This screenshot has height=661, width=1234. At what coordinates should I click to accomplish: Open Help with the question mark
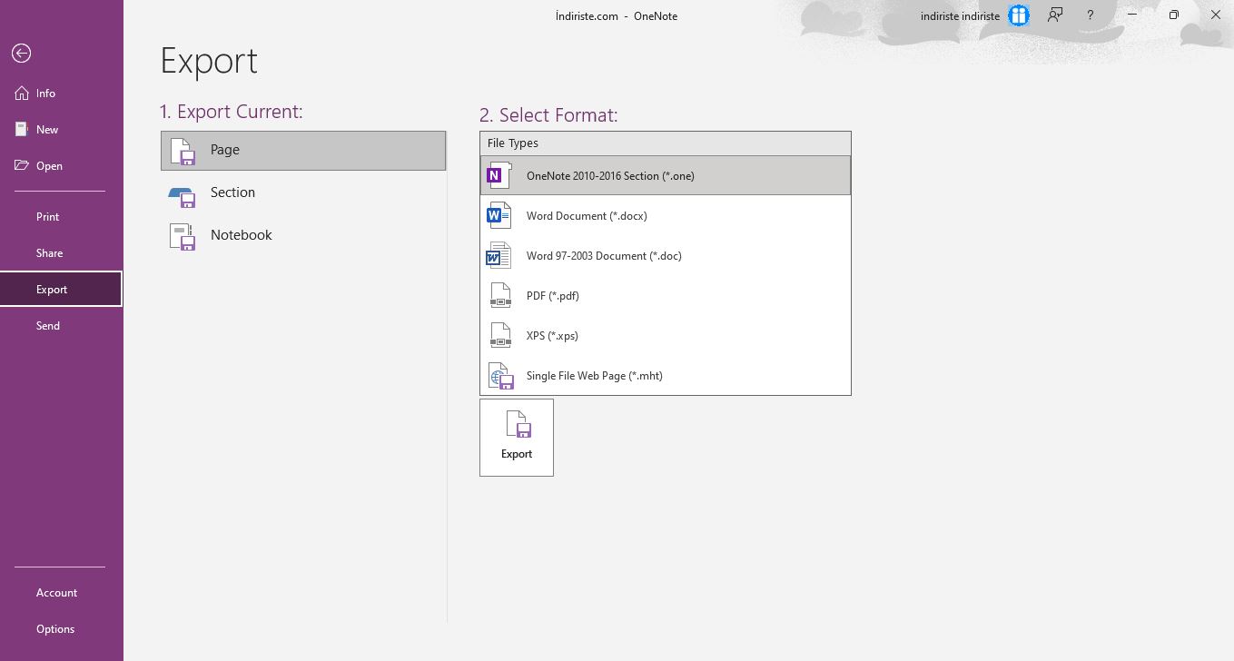tap(1090, 15)
